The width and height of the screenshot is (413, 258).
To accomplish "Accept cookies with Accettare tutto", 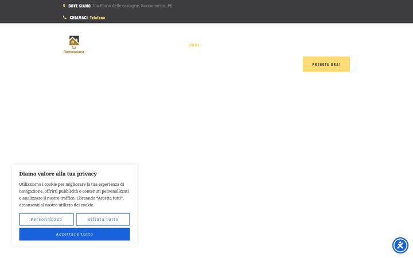I will point(75,234).
